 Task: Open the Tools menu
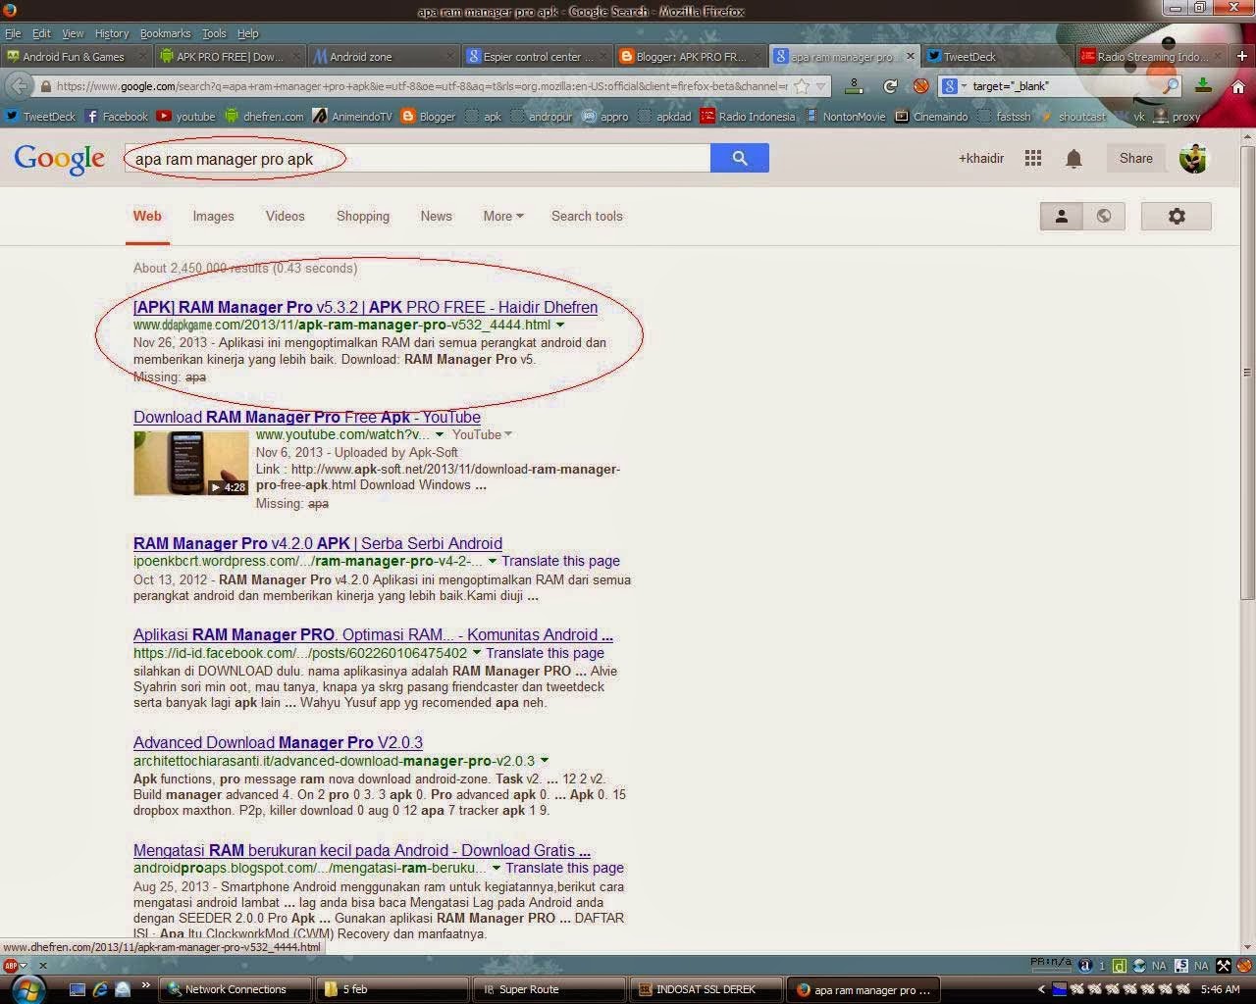(214, 33)
